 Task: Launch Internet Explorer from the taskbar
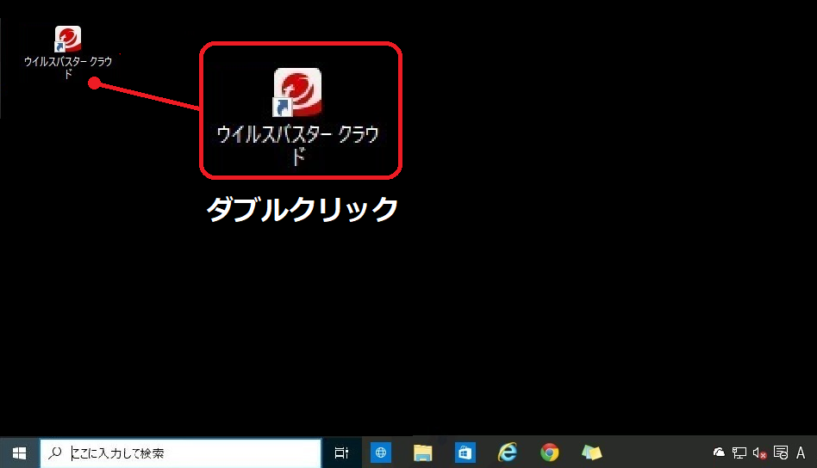[x=507, y=453]
